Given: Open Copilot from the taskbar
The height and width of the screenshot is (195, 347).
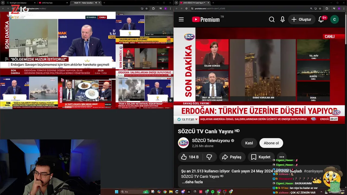Looking at the screenshot, I should 159,192.
